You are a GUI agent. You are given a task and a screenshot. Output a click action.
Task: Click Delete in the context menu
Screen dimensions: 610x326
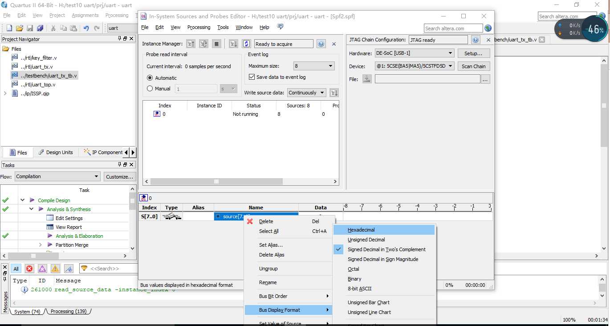pyautogui.click(x=289, y=221)
